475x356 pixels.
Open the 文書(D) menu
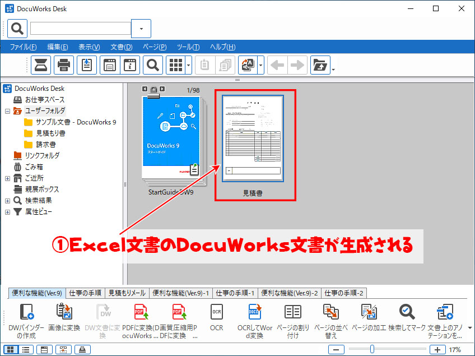tap(122, 47)
